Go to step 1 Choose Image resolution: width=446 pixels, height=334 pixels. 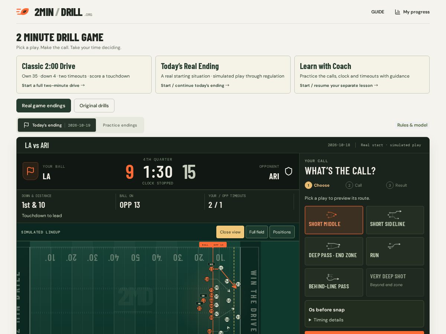317,185
